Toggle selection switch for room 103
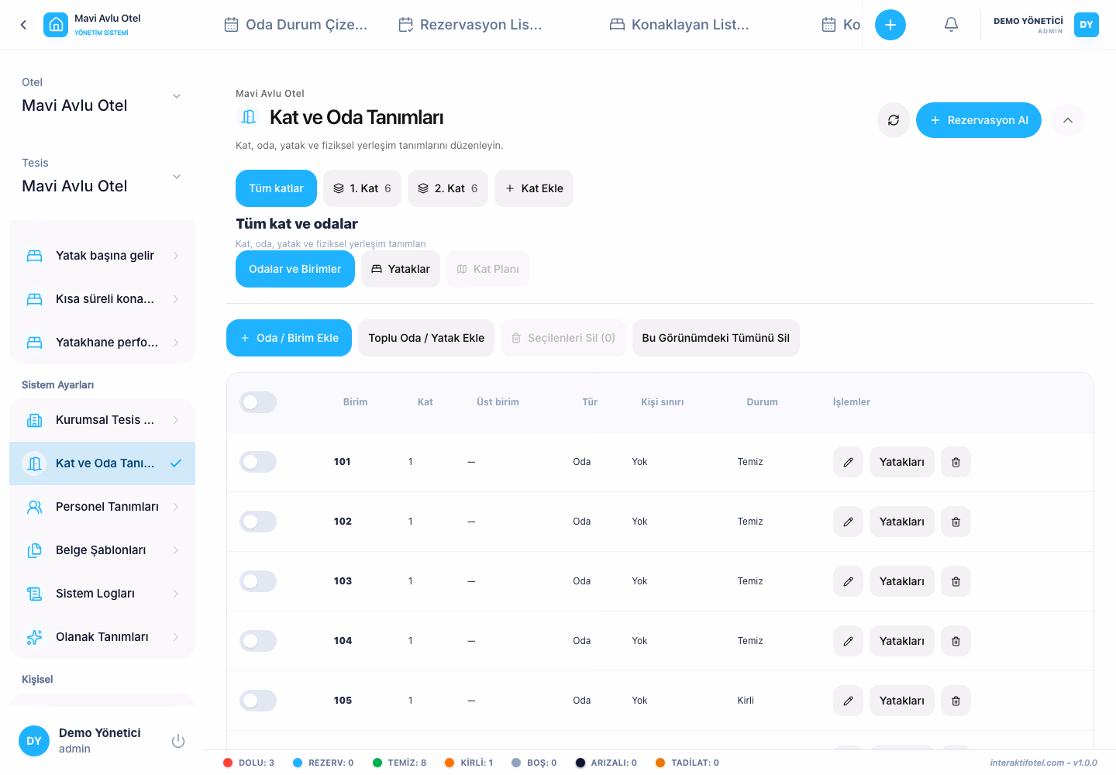The height and width of the screenshot is (775, 1116). coord(258,581)
